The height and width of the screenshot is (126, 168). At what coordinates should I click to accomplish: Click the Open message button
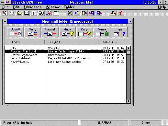[x=15, y=32]
